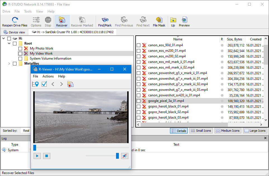This screenshot has height=176, width=269.
Task: Expand the Metafiles tree node
Action: tap(9, 63)
